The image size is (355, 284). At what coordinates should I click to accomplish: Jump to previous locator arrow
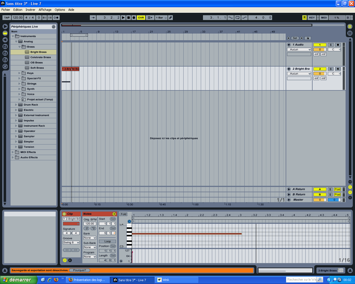tap(288, 38)
